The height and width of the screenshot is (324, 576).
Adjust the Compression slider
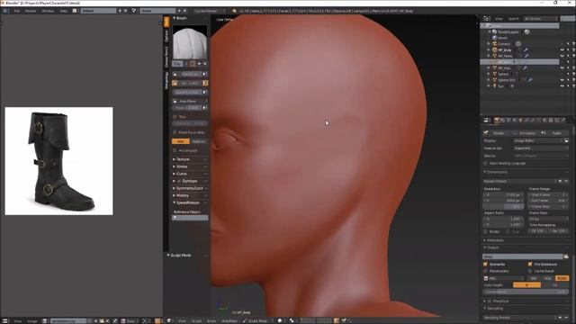tap(526, 292)
